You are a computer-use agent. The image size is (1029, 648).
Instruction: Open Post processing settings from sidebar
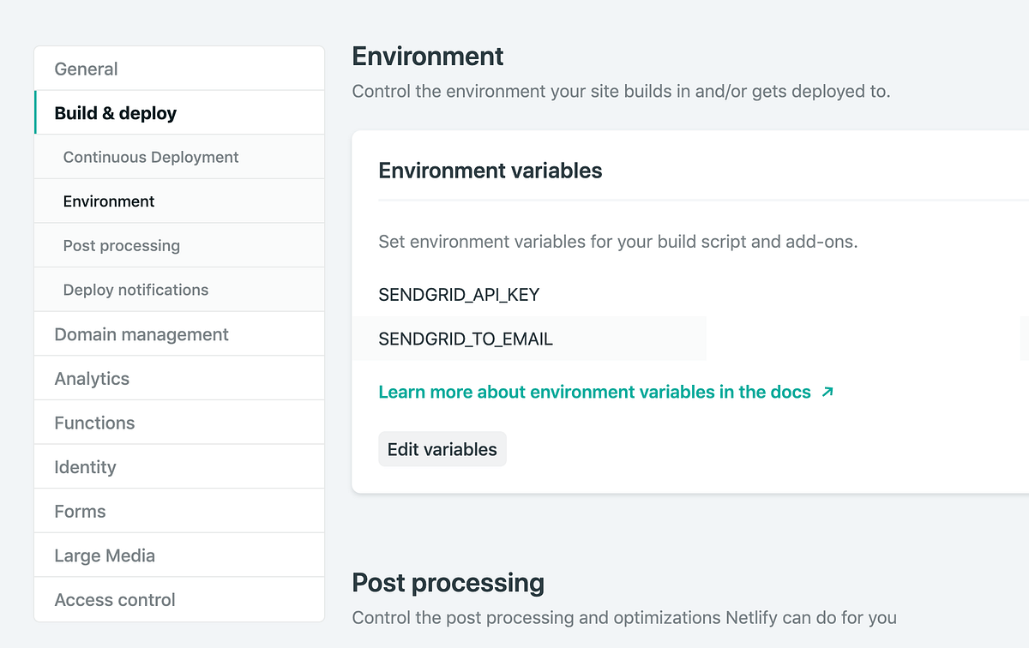[121, 245]
